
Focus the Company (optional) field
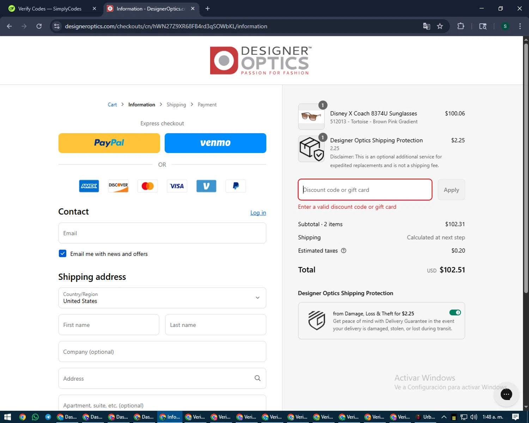coord(162,351)
